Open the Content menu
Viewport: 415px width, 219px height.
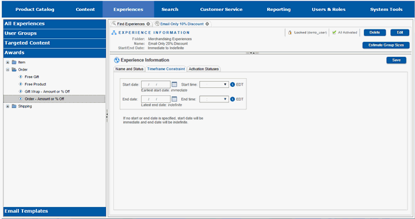coord(85,10)
